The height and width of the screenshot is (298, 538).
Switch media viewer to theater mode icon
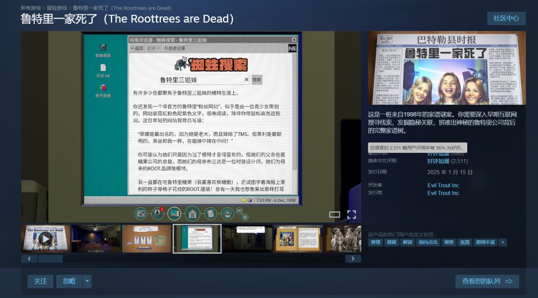[x=335, y=215]
